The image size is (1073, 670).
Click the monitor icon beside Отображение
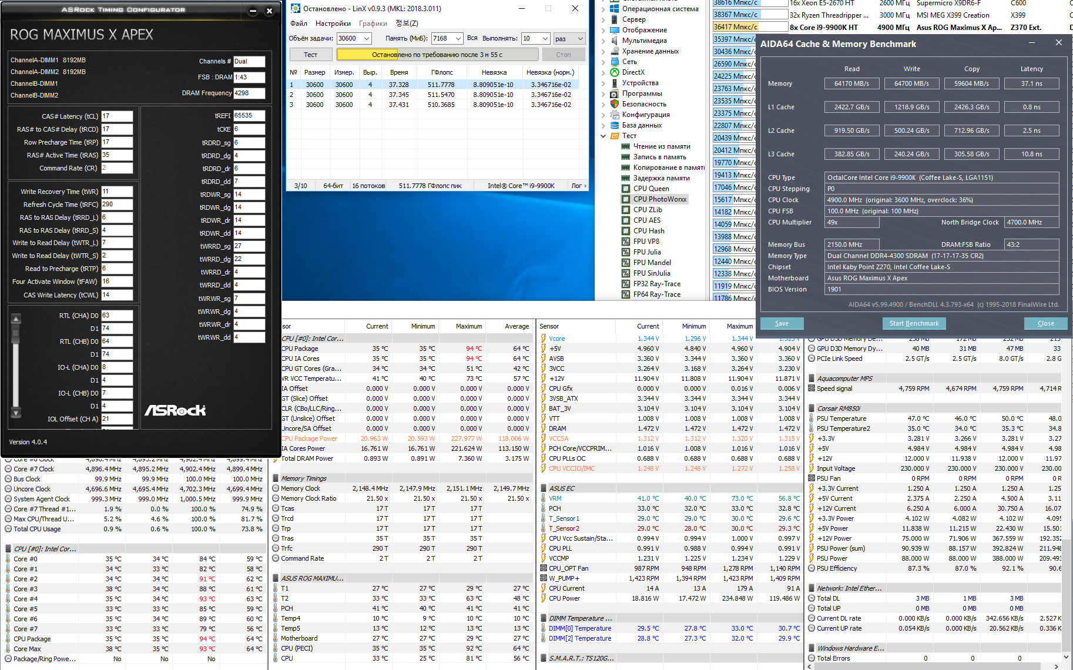(614, 30)
